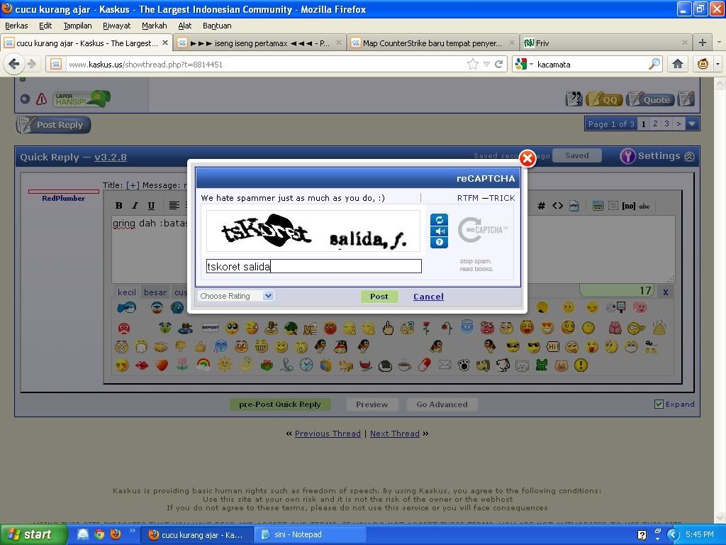Open sini - Notepad from taskbar

pyautogui.click(x=311, y=534)
